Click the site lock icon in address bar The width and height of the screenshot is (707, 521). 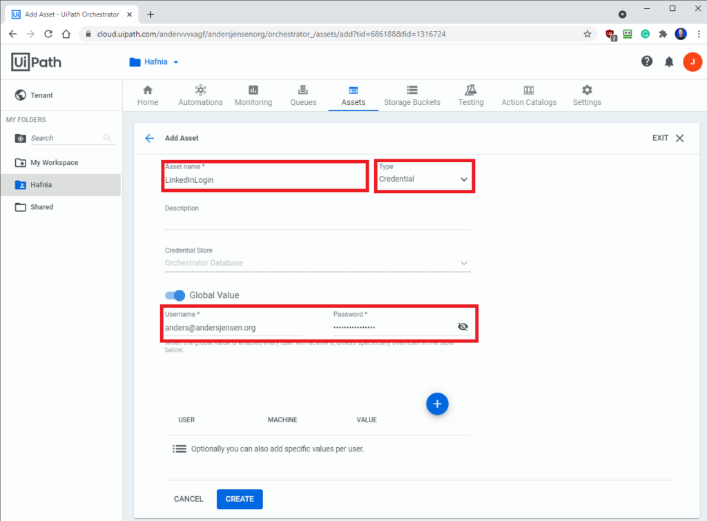pyautogui.click(x=88, y=34)
